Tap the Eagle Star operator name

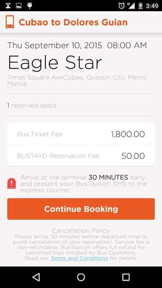[55, 63]
